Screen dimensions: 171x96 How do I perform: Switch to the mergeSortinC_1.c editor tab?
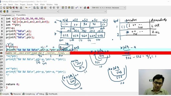(x=7, y=15)
